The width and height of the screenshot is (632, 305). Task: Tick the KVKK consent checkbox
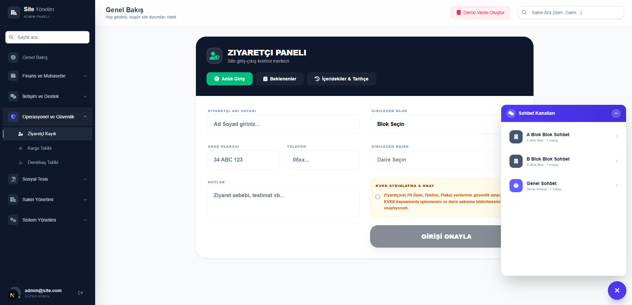pos(378,197)
